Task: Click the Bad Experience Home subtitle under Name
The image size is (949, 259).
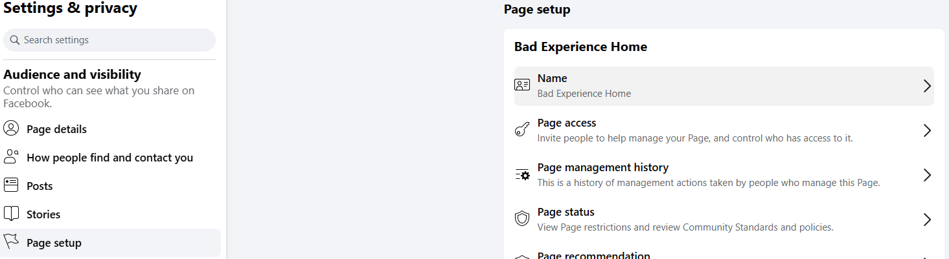Action: coord(584,94)
